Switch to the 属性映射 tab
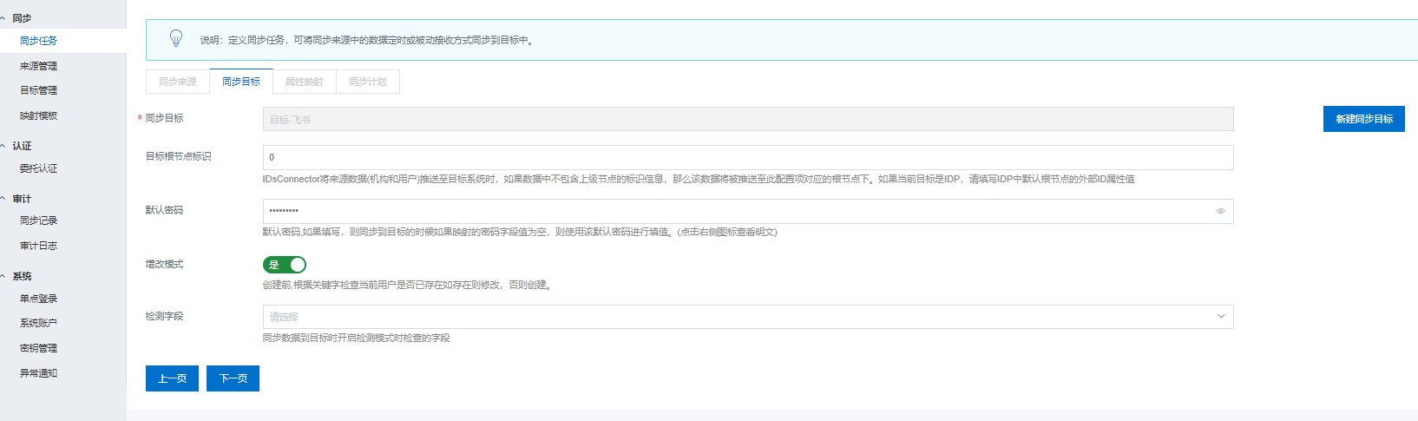 (305, 82)
